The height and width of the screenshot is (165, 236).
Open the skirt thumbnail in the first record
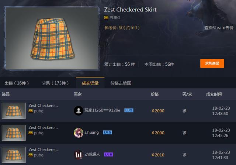14,111
